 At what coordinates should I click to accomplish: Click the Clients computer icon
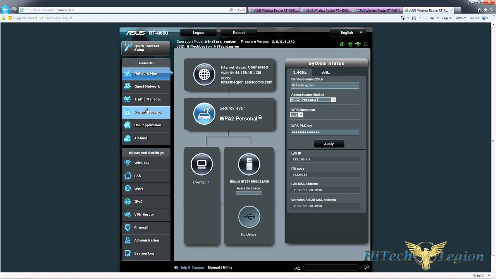pos(202,164)
